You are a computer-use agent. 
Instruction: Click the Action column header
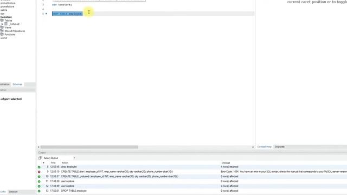[65, 162]
